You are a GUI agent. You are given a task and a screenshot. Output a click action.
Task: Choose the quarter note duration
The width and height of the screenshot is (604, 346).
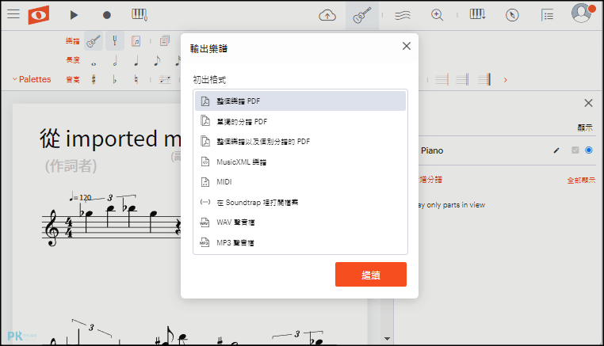point(136,60)
